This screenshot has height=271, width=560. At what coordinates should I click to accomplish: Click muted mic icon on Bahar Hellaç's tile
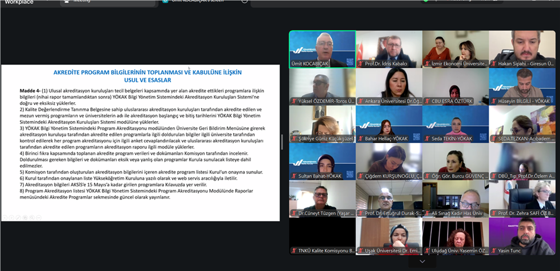(360, 139)
